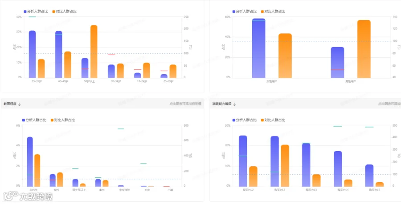Image resolution: width=401 pixels, height=204 pixels.
Task: Click the blue bar for 女性用户
Action: pos(258,48)
